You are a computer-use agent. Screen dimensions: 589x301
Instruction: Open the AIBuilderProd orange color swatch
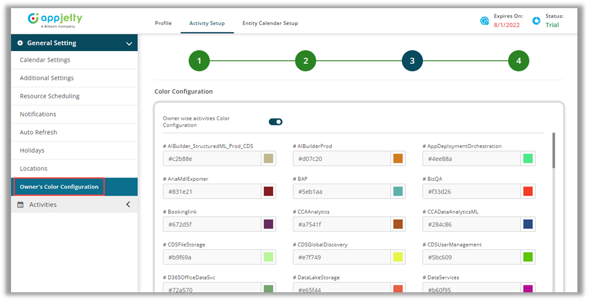(x=398, y=159)
